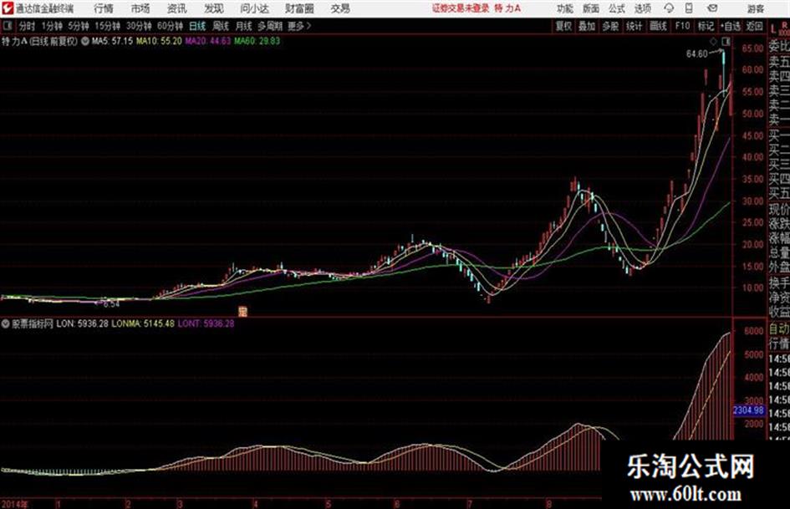Click the MA10: 55.20 label
Screen dimensions: 790x509
pyautogui.click(x=159, y=41)
